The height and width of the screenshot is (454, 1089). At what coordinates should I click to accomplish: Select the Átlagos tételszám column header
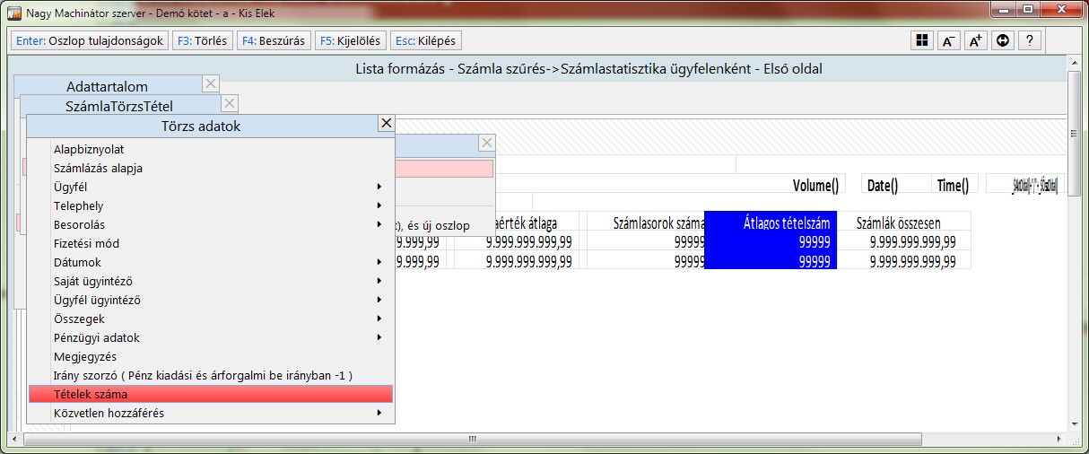(771, 223)
